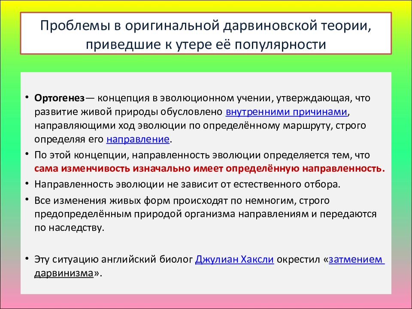Open the 'Джулиан Хаксли' link
The width and height of the screenshot is (412, 309).
234,259
